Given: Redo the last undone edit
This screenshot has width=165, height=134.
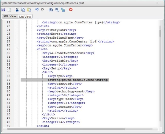Looking at the screenshot, I should 43,10.
